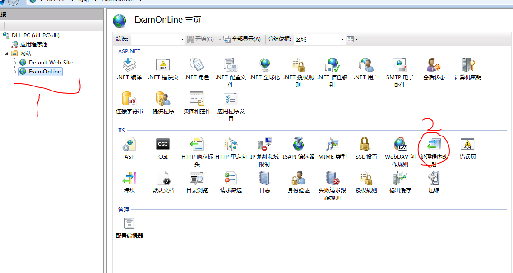This screenshot has width=513, height=273.
Task: Select the CGI icon
Action: click(163, 144)
